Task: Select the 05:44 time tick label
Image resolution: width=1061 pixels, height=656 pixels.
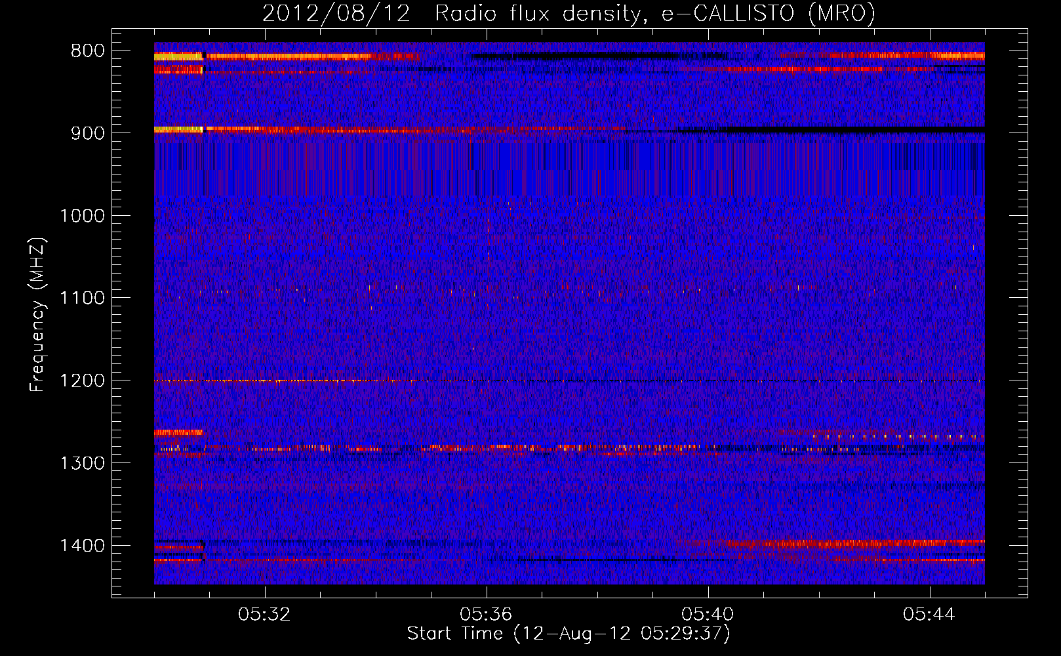Action: tap(930, 615)
